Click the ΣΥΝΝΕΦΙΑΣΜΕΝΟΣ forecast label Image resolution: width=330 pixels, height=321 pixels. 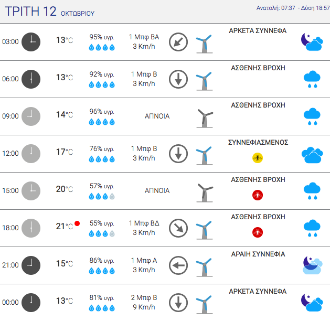coord(258,143)
